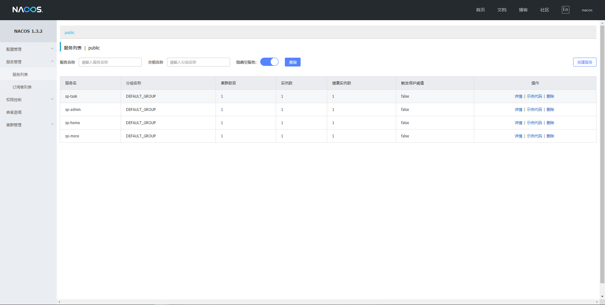Open the 命名空间 sidebar item
This screenshot has width=605, height=305.
point(28,112)
